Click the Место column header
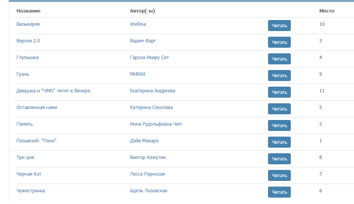The width and height of the screenshot is (354, 204). [327, 11]
